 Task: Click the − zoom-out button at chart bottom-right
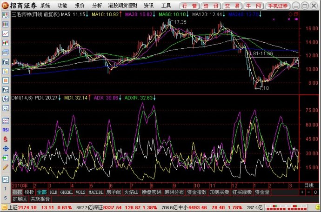[309, 192]
